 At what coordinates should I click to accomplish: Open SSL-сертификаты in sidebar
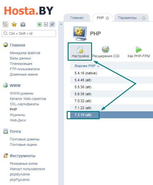(x=24, y=104)
